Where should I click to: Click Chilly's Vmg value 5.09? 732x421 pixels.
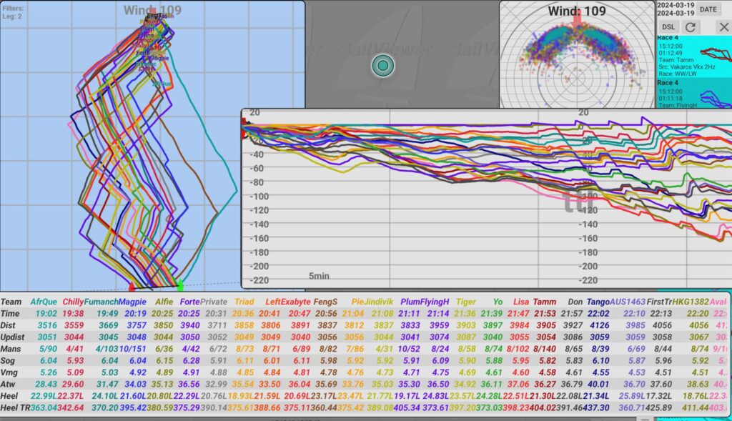74,372
